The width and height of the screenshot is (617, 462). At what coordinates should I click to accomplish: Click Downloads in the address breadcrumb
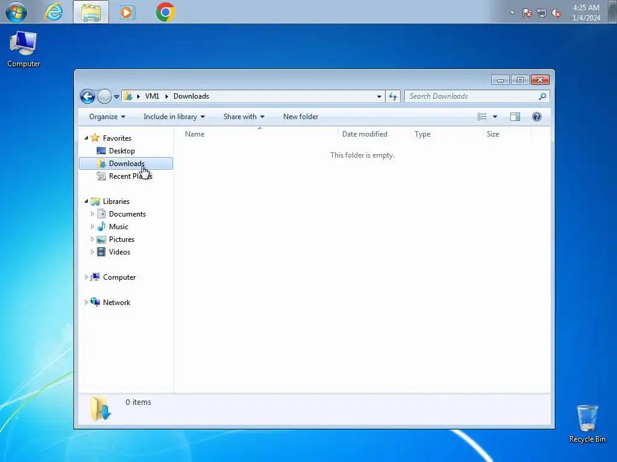pos(191,96)
